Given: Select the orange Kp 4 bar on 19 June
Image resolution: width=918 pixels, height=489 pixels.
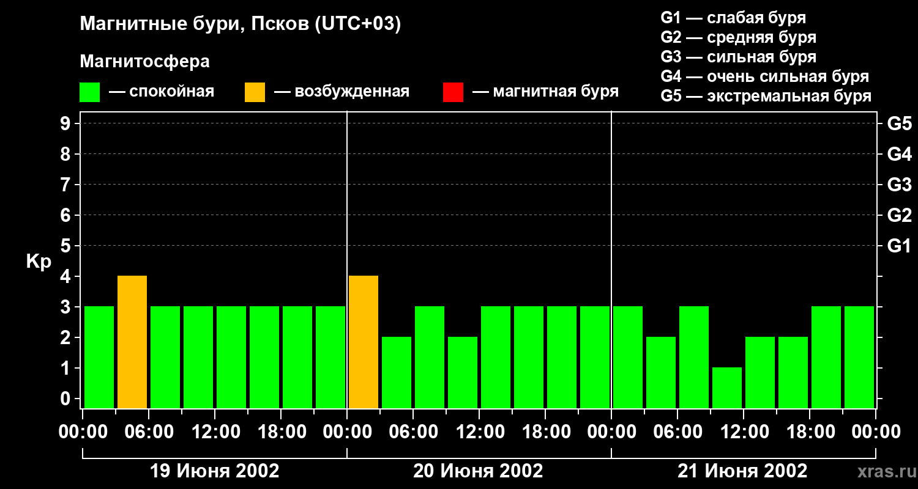Looking at the screenshot, I should coord(132,342).
